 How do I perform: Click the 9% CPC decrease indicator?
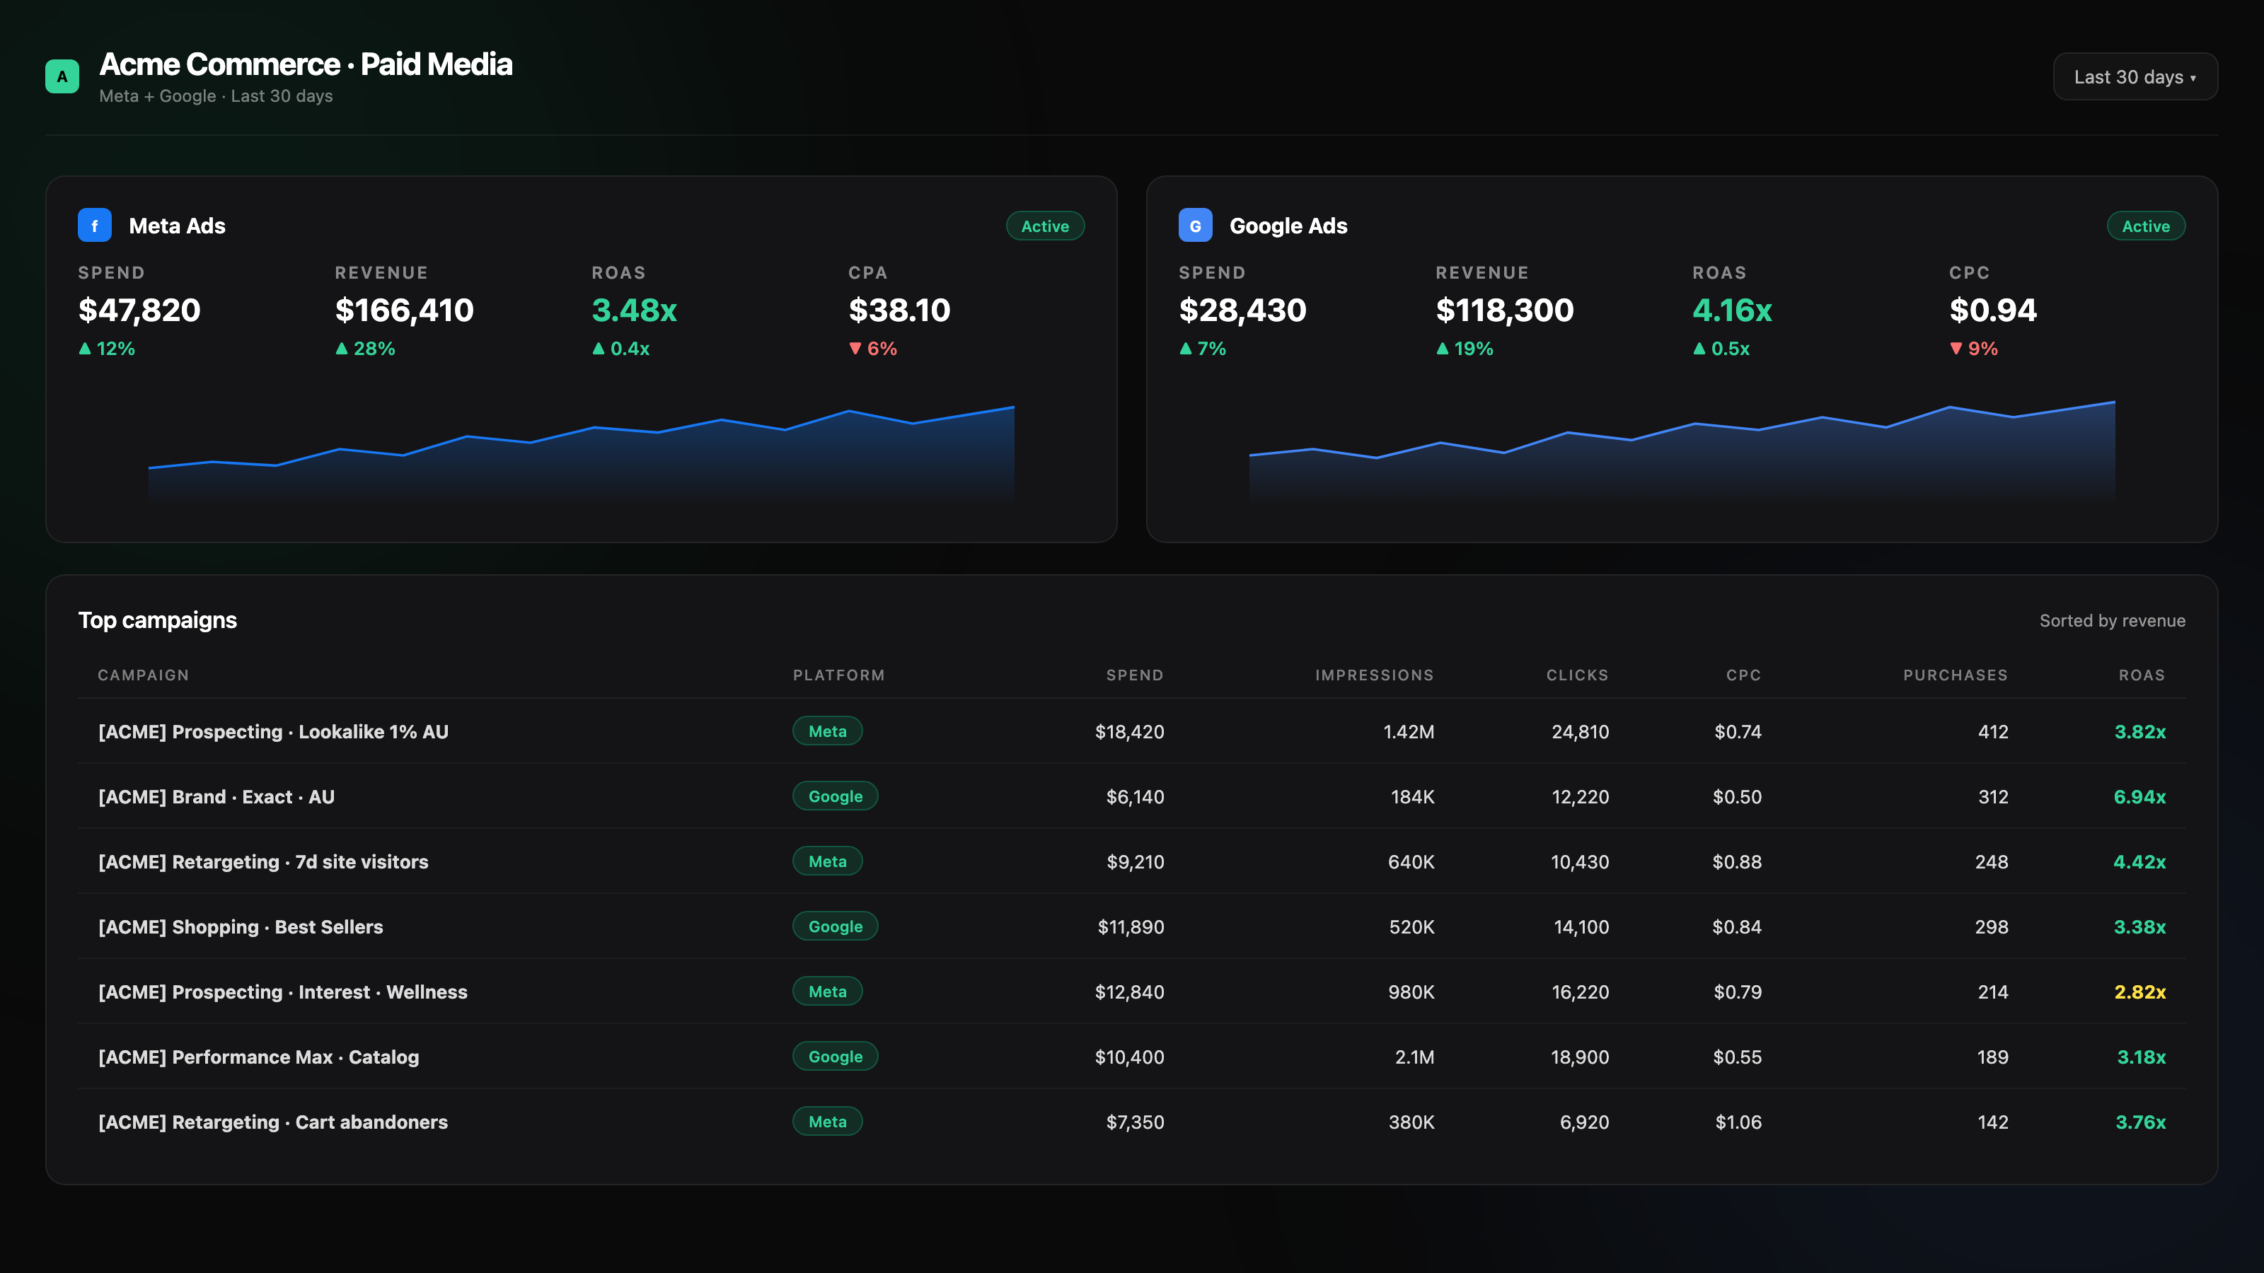[x=1973, y=348]
